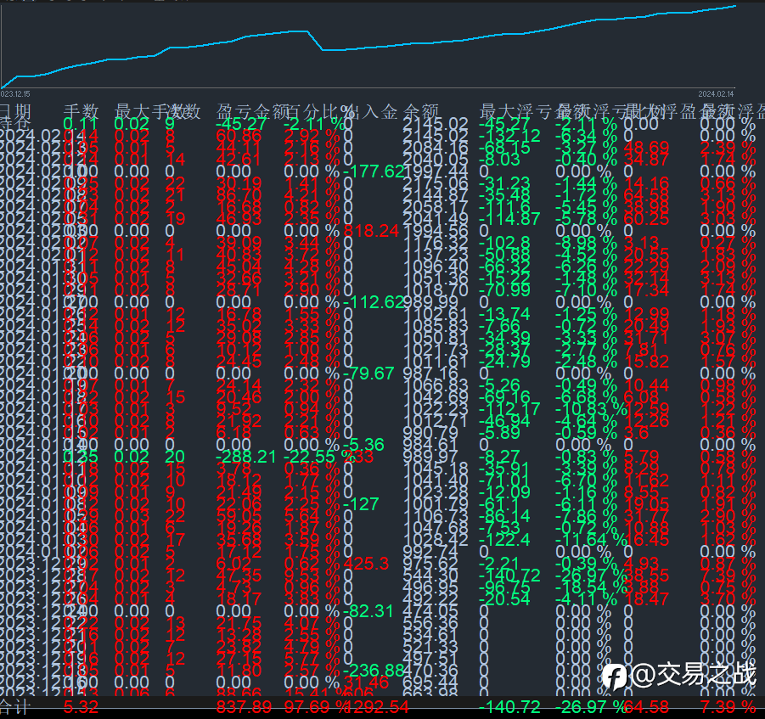Click floating loss cell -71.01
Screen dimensions: 765x719
pyautogui.click(x=505, y=480)
